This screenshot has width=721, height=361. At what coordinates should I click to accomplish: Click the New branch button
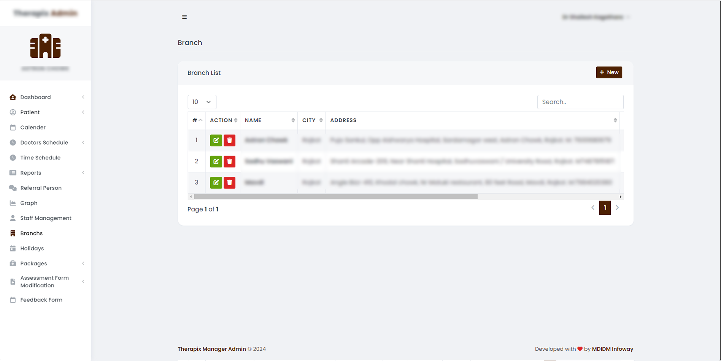click(x=608, y=73)
